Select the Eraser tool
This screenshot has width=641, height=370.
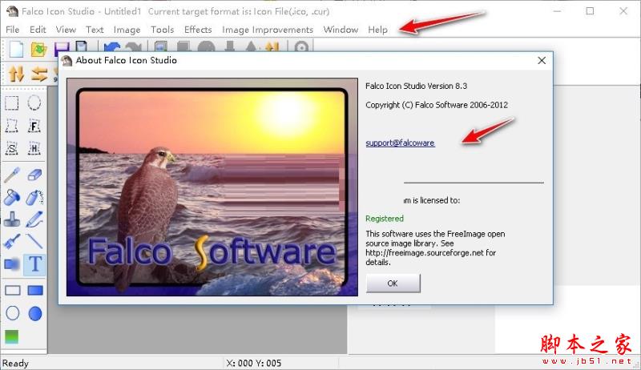(34, 175)
